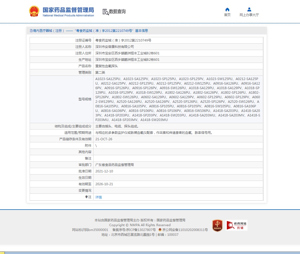Open the 首页 text link
This screenshot has width=300, height=254.
coord(227,15)
